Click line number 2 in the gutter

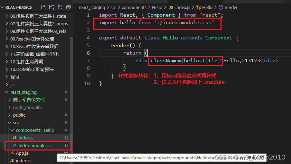pos(88,22)
